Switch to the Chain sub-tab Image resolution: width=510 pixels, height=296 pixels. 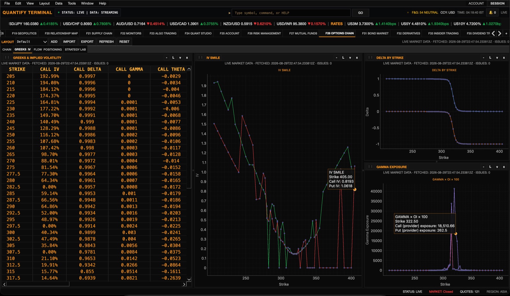[x=7, y=49]
